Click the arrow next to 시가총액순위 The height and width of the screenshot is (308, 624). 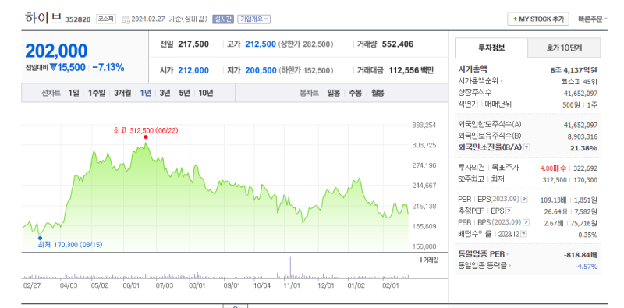click(502, 82)
